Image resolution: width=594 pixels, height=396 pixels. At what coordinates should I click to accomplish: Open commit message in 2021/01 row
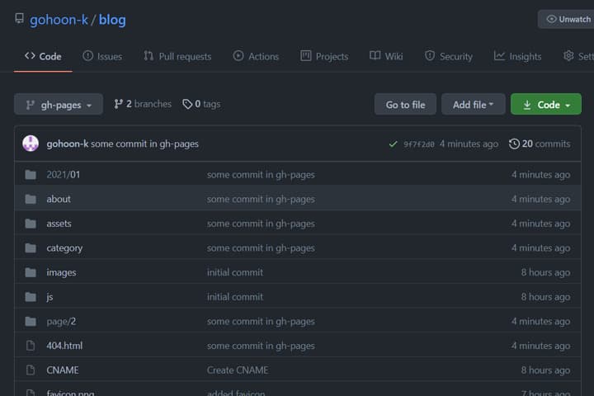[261, 175]
